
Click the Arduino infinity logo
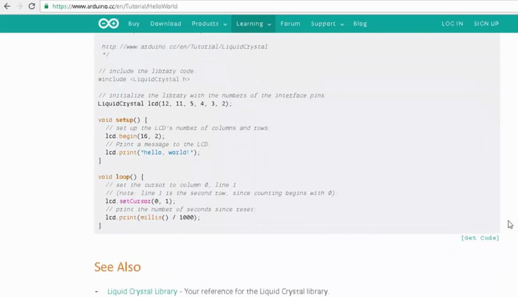click(109, 24)
